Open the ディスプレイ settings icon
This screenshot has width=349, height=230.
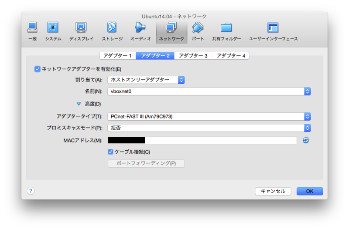click(x=81, y=31)
